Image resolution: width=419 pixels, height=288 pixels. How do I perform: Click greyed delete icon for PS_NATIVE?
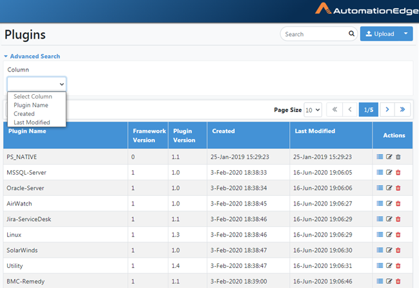pyautogui.click(x=398, y=157)
